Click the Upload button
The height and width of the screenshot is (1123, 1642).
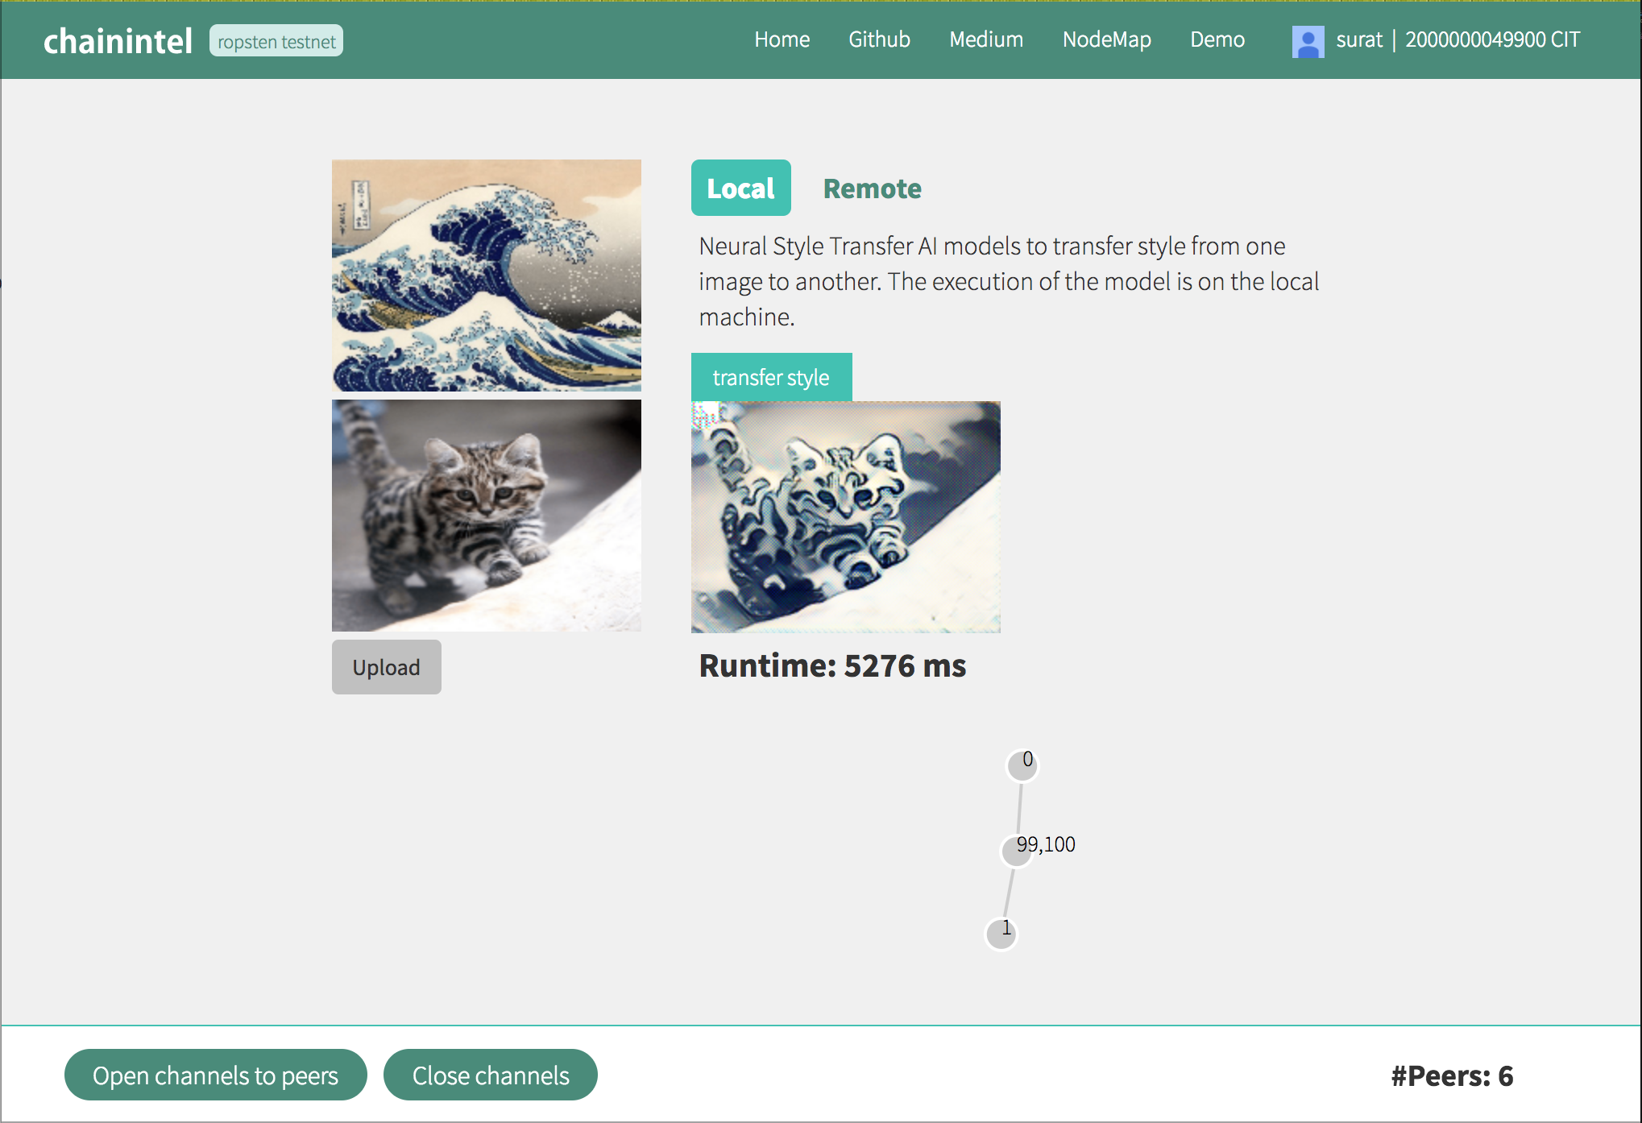pyautogui.click(x=386, y=667)
